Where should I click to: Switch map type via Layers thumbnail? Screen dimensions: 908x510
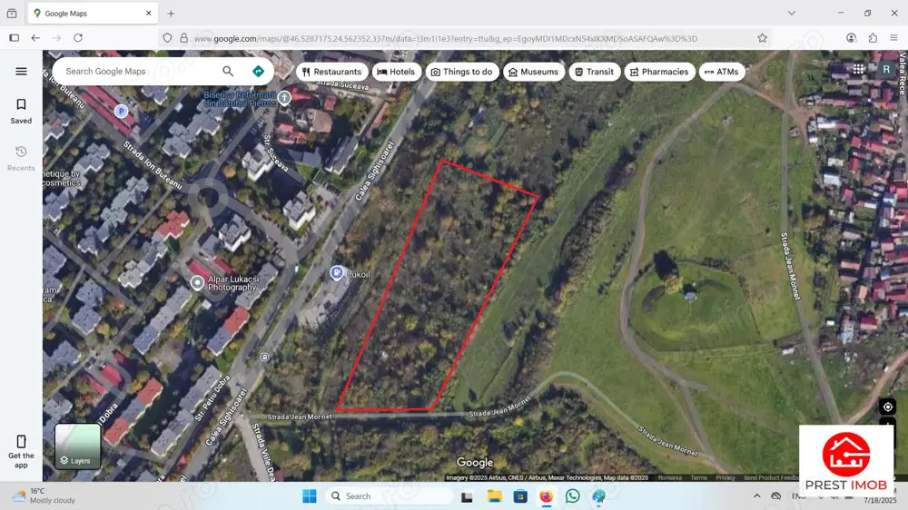[x=77, y=446]
